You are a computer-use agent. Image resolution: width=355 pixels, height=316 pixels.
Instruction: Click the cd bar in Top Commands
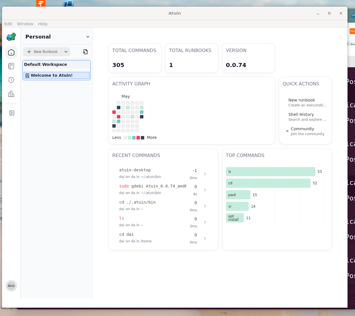[268, 183]
